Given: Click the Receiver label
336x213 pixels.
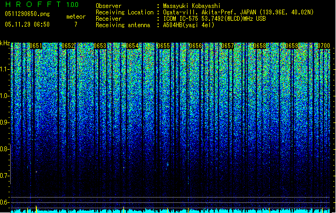Looking at the screenshot, I should tap(108, 19).
